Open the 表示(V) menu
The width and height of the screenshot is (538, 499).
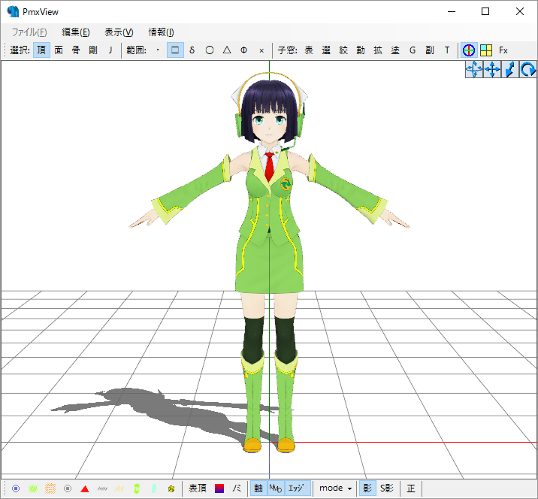119,32
